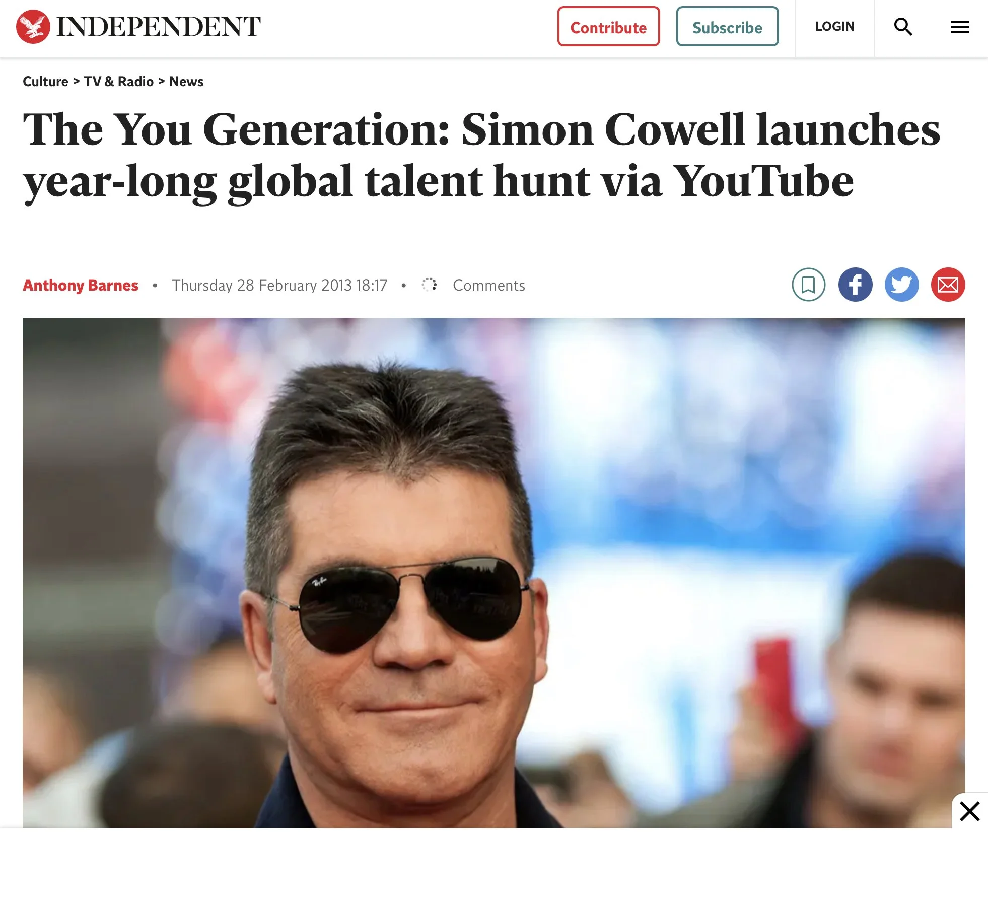The image size is (988, 899).
Task: Open the Simon Cowell article photo
Action: [x=493, y=573]
